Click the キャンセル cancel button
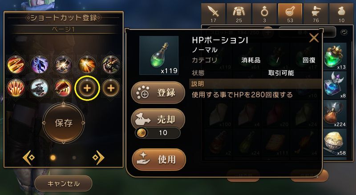 tap(63, 183)
